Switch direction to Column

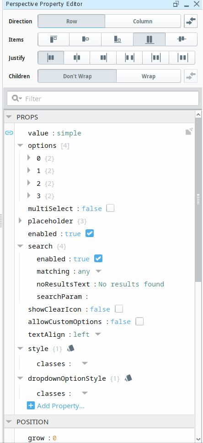[143, 21]
